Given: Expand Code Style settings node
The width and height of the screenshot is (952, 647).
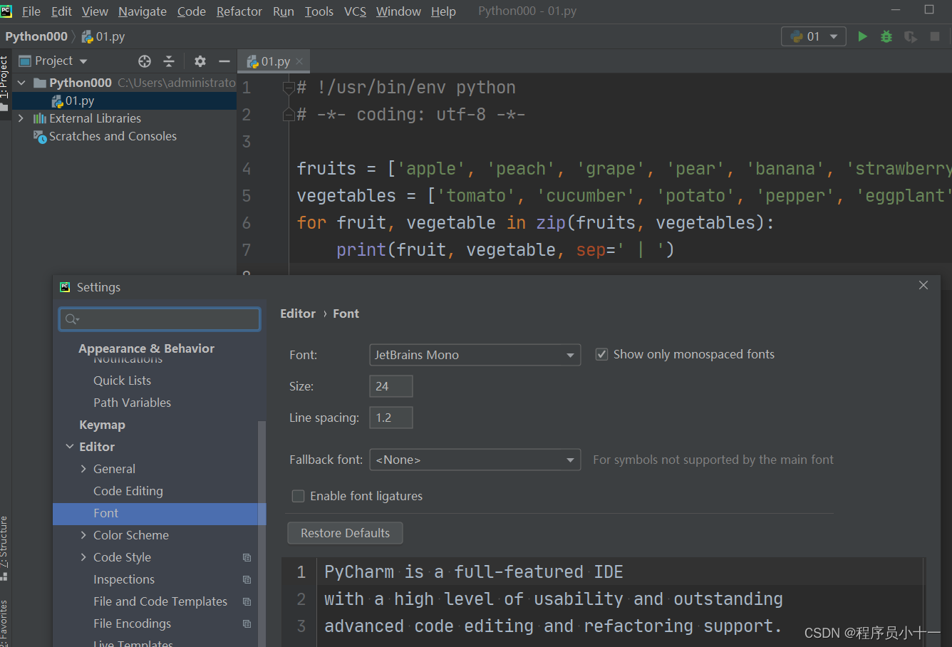Looking at the screenshot, I should point(83,557).
